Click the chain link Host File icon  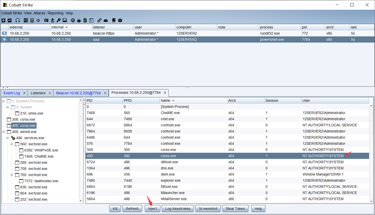(x=100, y=20)
